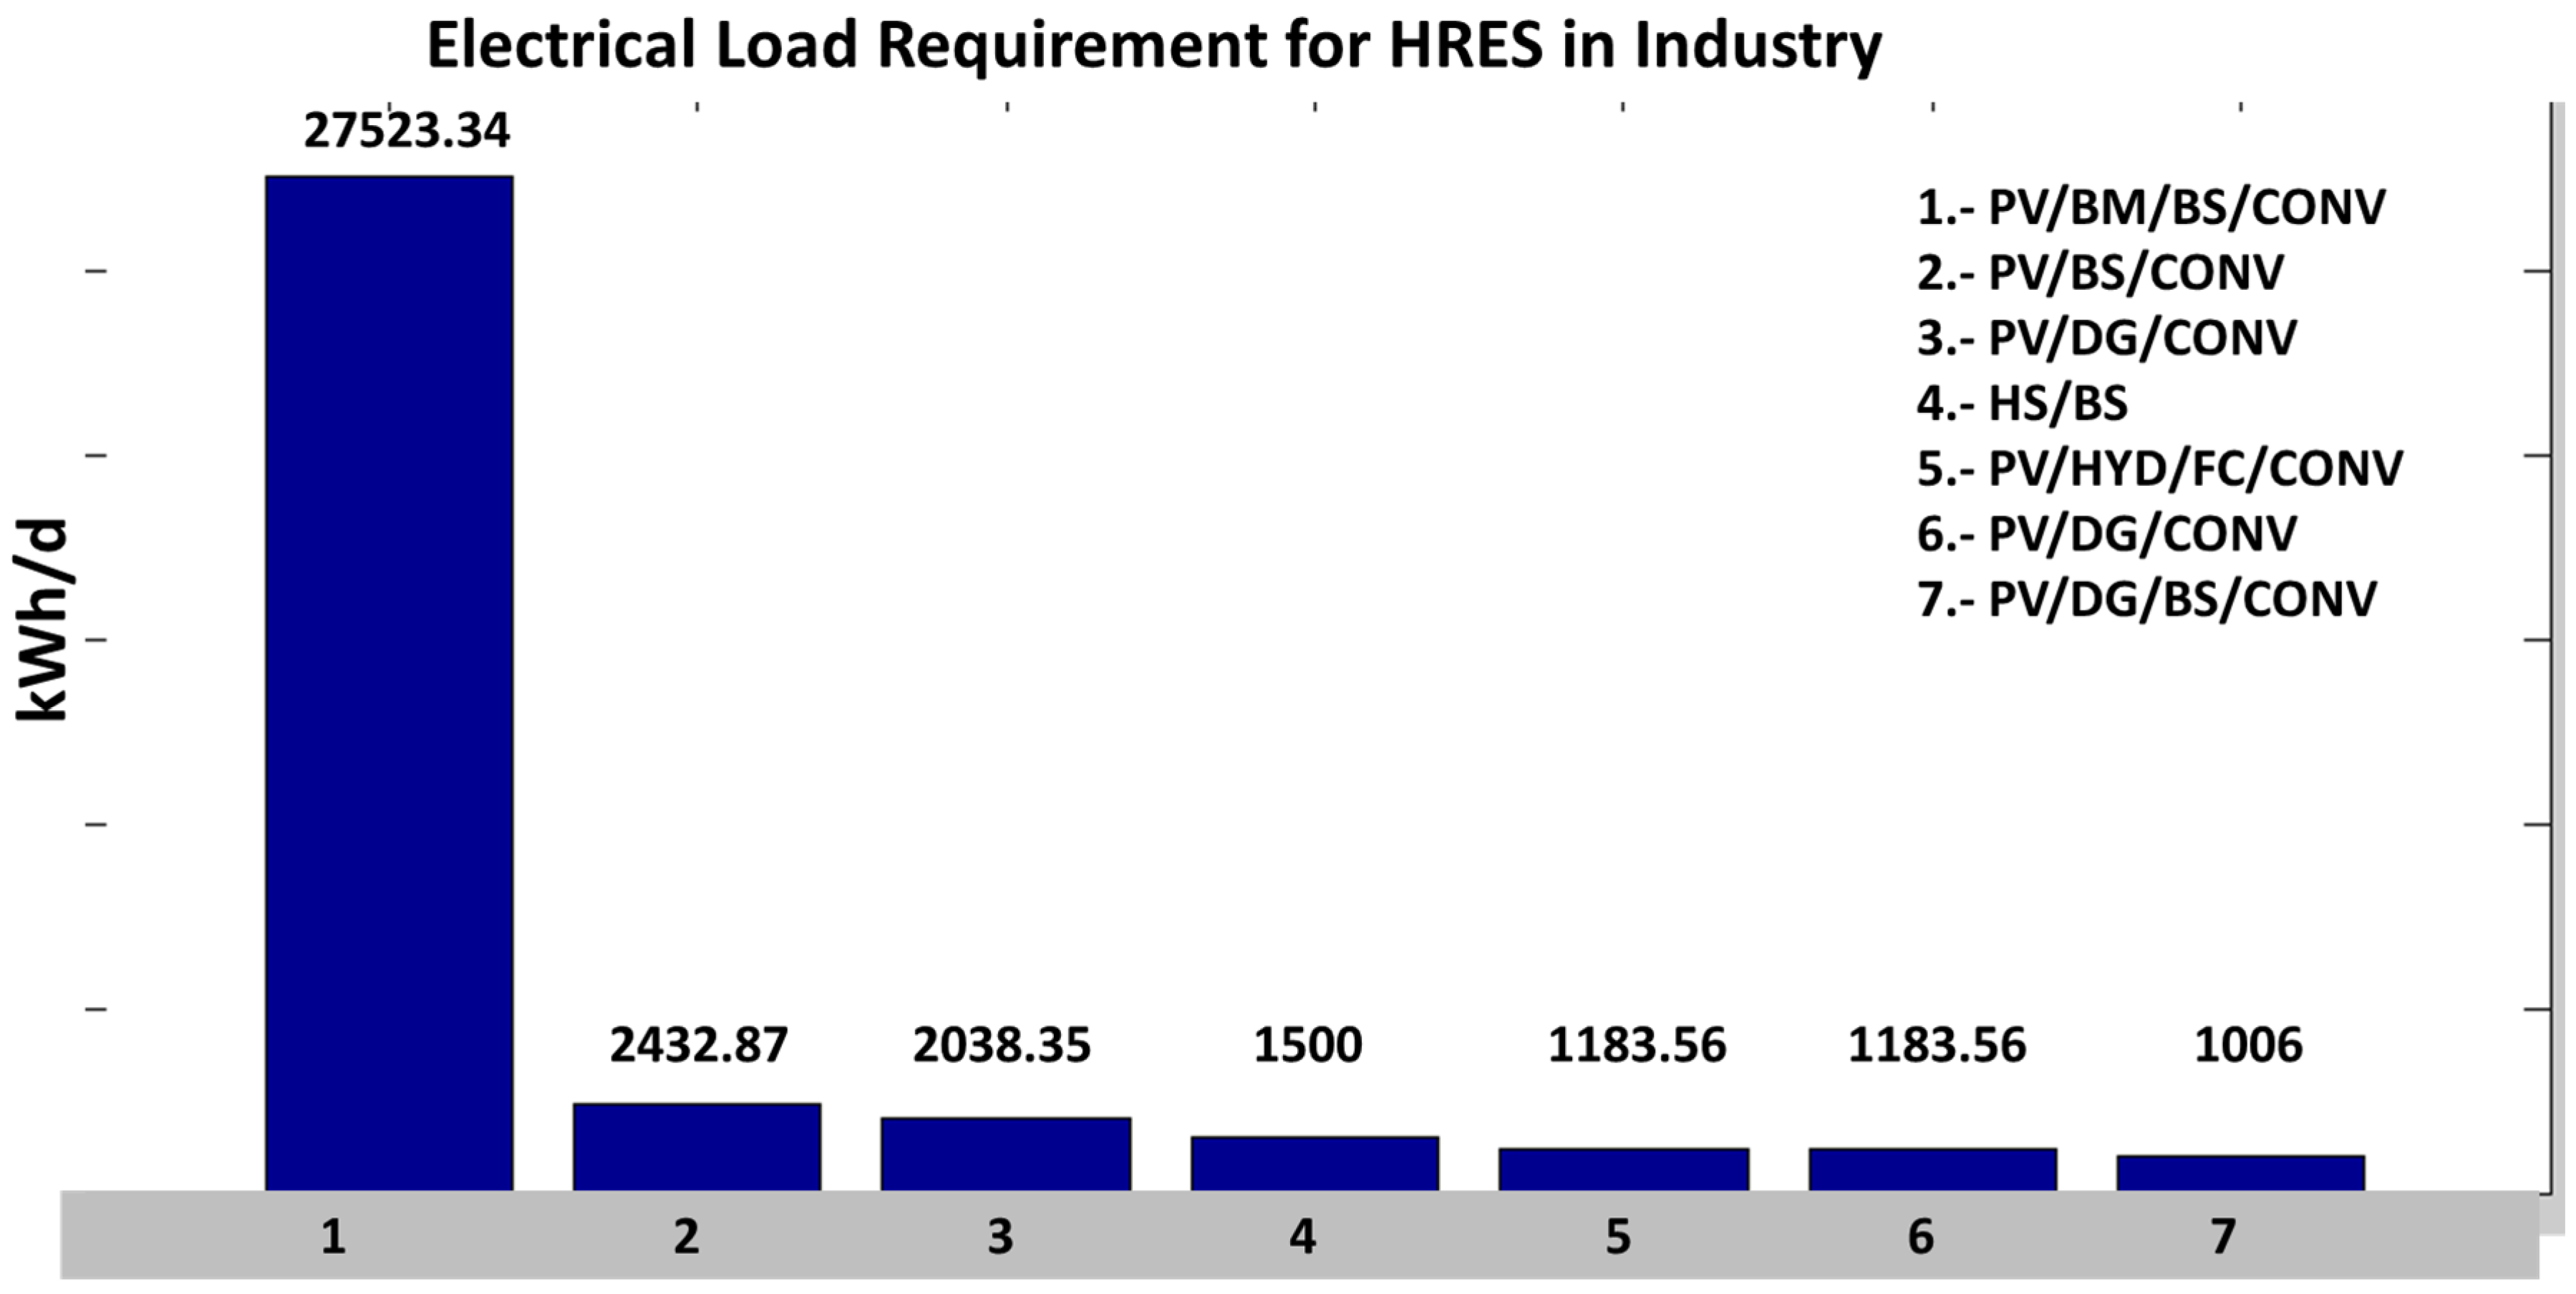Screen dimensions: 2576x1294
Task: Click legend entry 5 PV/HYD/FC/CONV
Action: click(2159, 469)
